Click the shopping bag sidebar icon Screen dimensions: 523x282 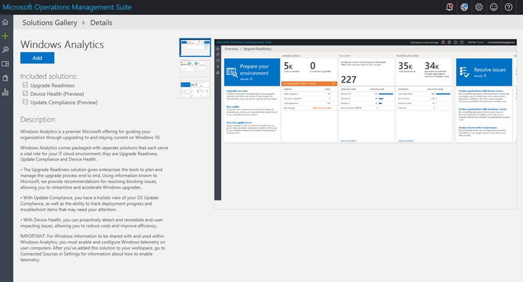[6, 78]
